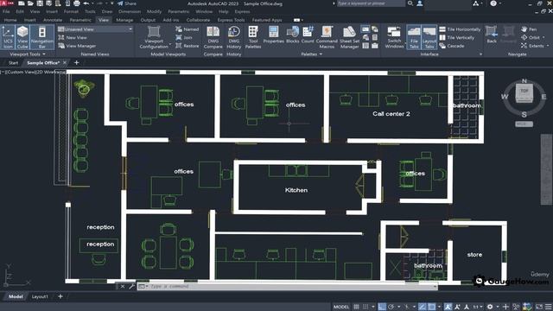Open the Help dropdown in title bar
Screen dimensions: 553x311
(x=500, y=3)
